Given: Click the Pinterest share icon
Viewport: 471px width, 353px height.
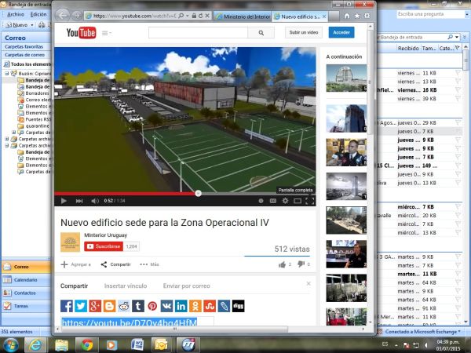Looking at the screenshot, I should point(152,306).
